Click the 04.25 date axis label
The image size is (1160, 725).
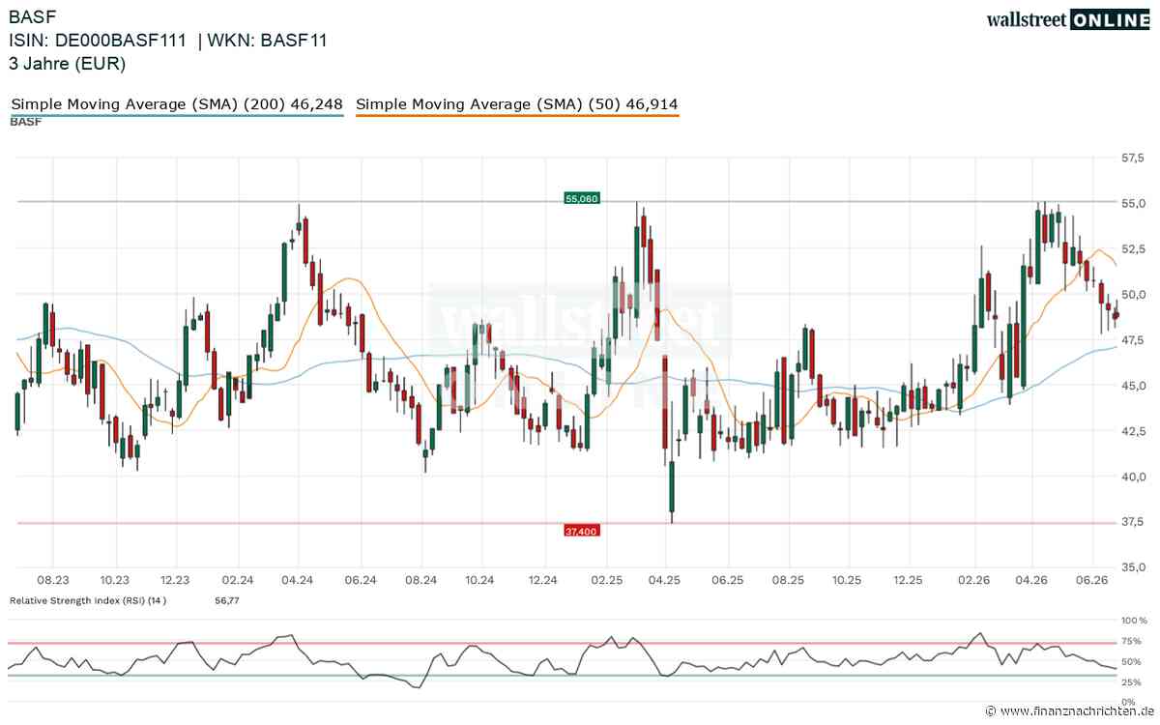(665, 580)
